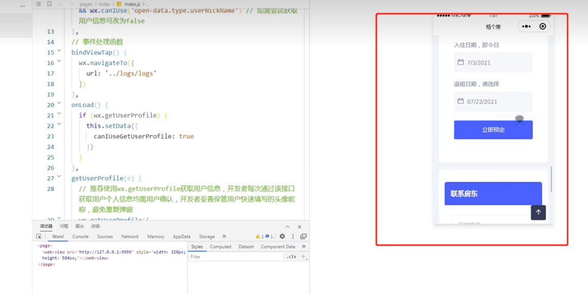Click the yellow warning count badge

tap(260, 236)
